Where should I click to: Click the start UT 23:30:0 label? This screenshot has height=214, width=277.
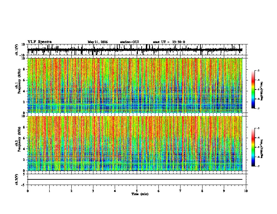click(169, 42)
